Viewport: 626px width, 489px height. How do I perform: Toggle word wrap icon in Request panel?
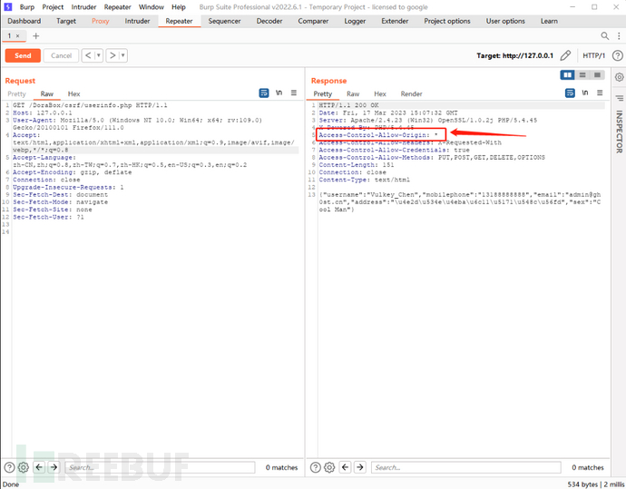264,93
